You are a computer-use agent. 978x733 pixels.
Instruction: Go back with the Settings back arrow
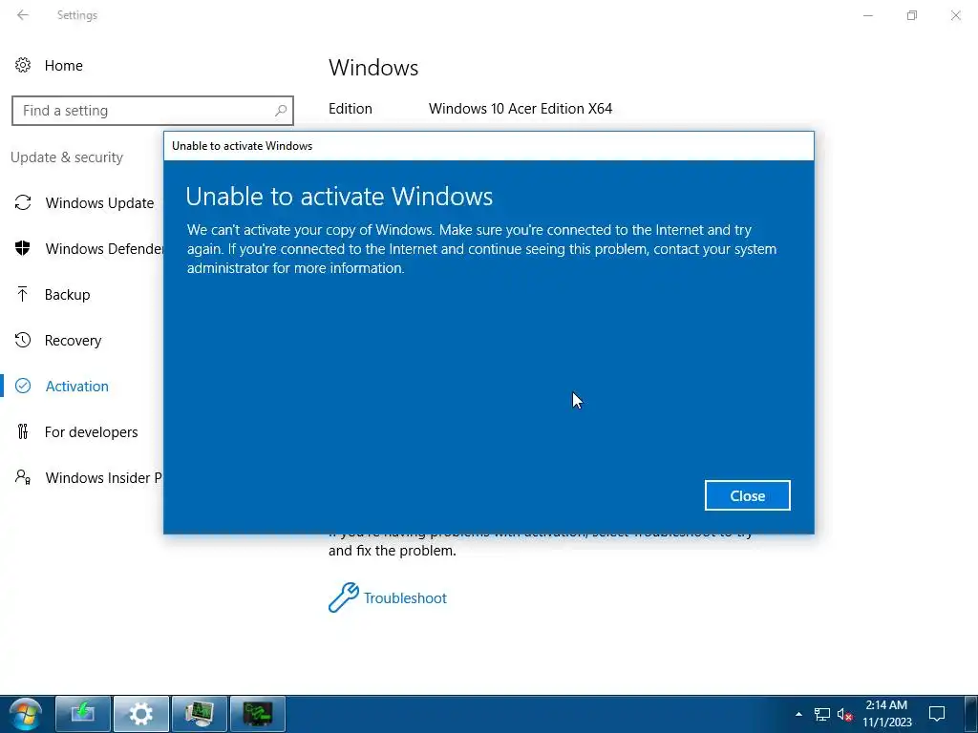point(23,15)
